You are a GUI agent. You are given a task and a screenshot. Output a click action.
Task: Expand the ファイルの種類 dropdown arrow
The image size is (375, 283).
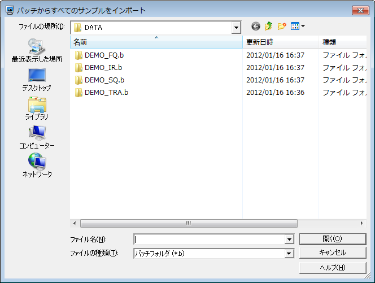(289, 253)
